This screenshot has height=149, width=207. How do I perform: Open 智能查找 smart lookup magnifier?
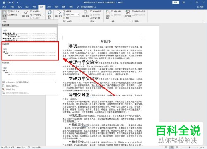50,14
